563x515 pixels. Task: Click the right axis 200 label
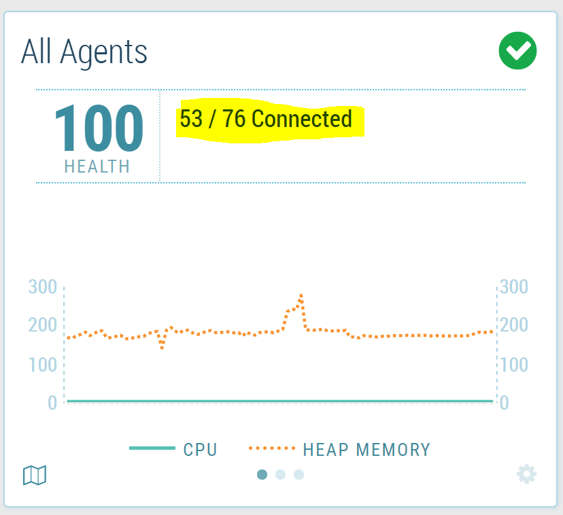[513, 325]
